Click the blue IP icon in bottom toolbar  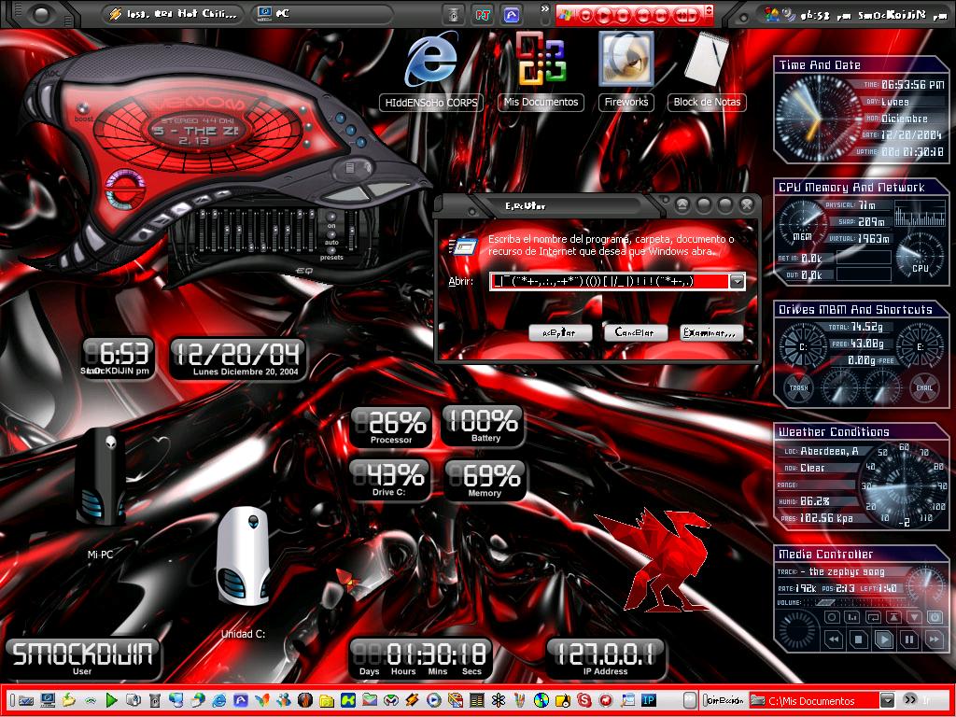pos(649,700)
